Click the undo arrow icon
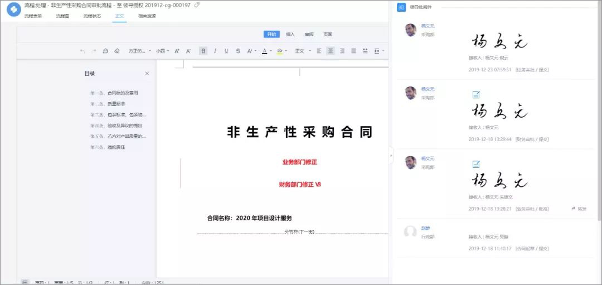Viewport: 602px width, 285px height. (x=82, y=51)
